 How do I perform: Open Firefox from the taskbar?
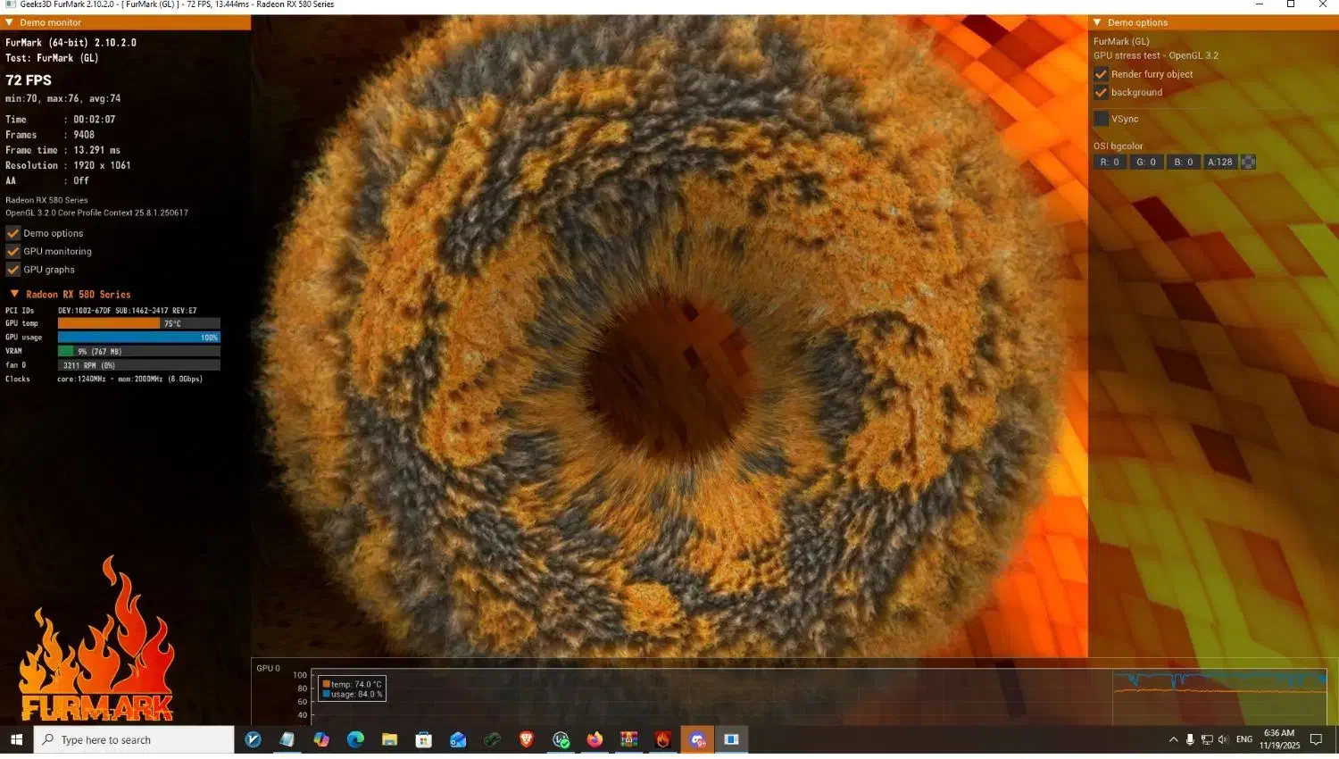click(x=595, y=739)
